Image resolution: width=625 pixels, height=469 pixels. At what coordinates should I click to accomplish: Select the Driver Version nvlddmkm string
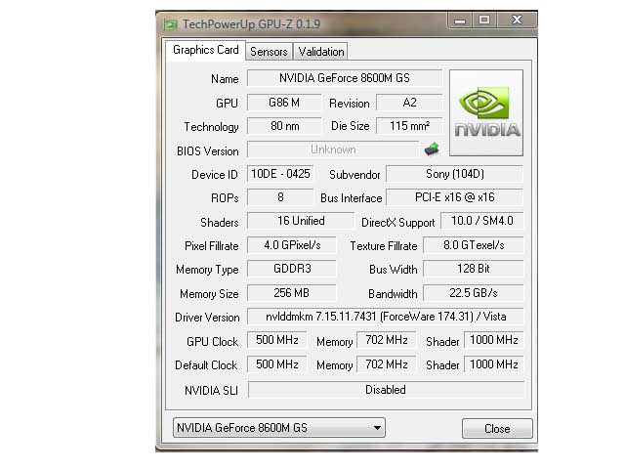(386, 317)
